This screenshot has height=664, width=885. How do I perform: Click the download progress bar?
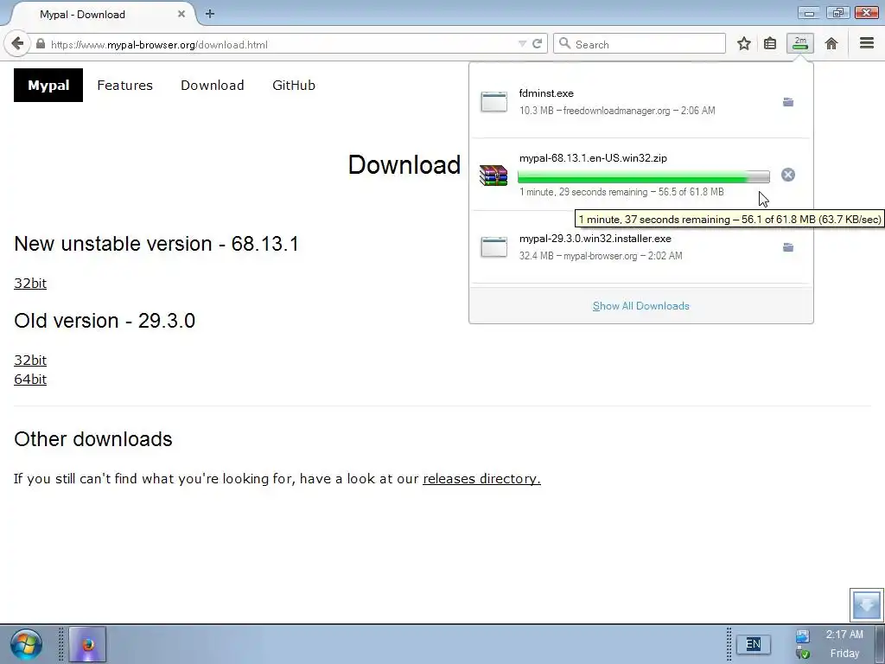tap(643, 176)
